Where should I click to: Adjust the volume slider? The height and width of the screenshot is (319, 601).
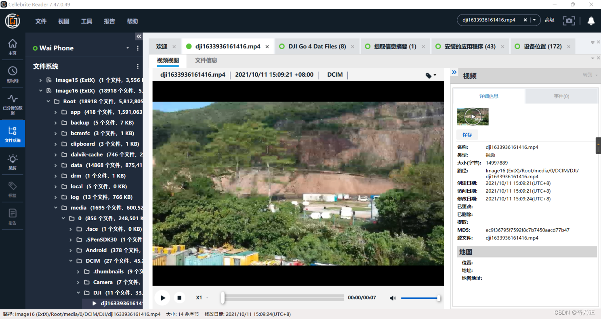420,298
